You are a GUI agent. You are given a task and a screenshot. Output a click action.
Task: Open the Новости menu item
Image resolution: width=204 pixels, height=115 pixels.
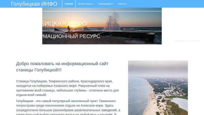click(122, 4)
